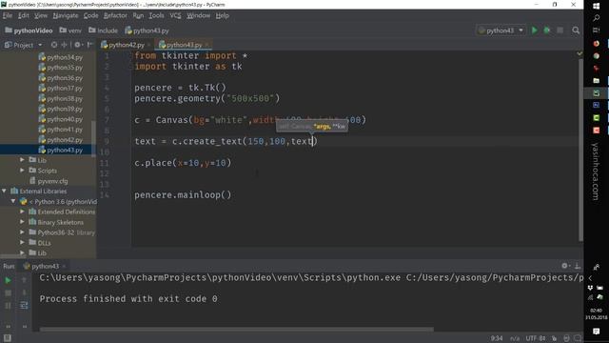Viewport: 609px width, 343px height.
Task: Open the File menu
Action: [x=8, y=15]
